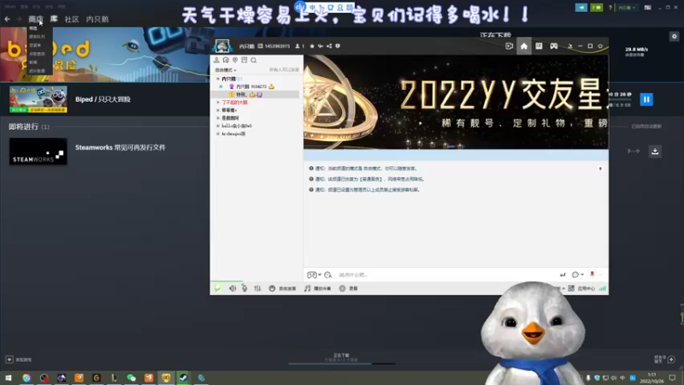Screen dimensions: 684x385
Task: Click the 录音 record button
Action: click(x=349, y=288)
